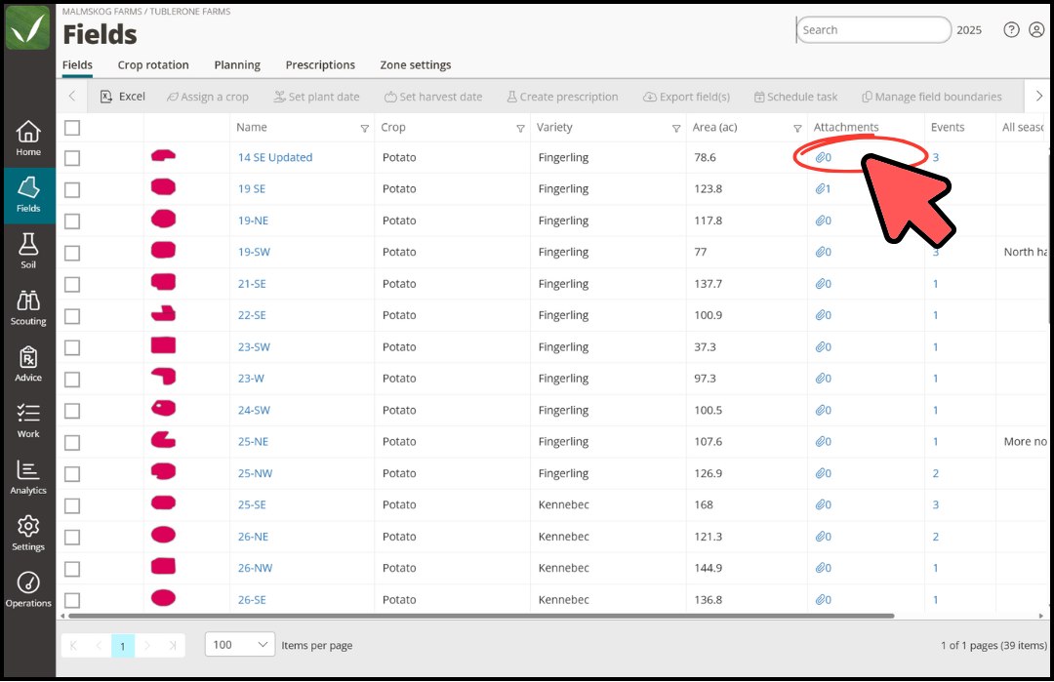Viewport: 1054px width, 682px height.
Task: Click the horizontal scrollbar under the table
Action: 481,616
